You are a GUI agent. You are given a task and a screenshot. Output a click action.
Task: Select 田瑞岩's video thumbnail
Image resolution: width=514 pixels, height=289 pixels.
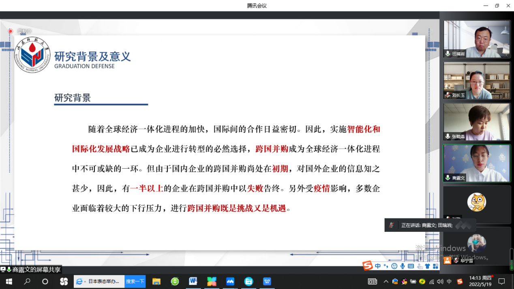coord(477,39)
